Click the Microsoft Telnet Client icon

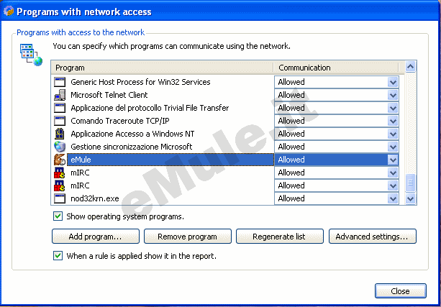60,95
